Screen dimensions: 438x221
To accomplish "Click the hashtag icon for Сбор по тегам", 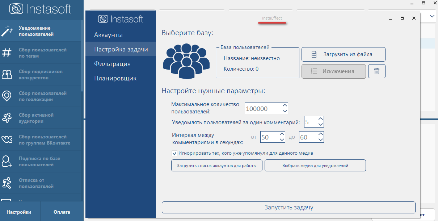I will click(x=7, y=53).
